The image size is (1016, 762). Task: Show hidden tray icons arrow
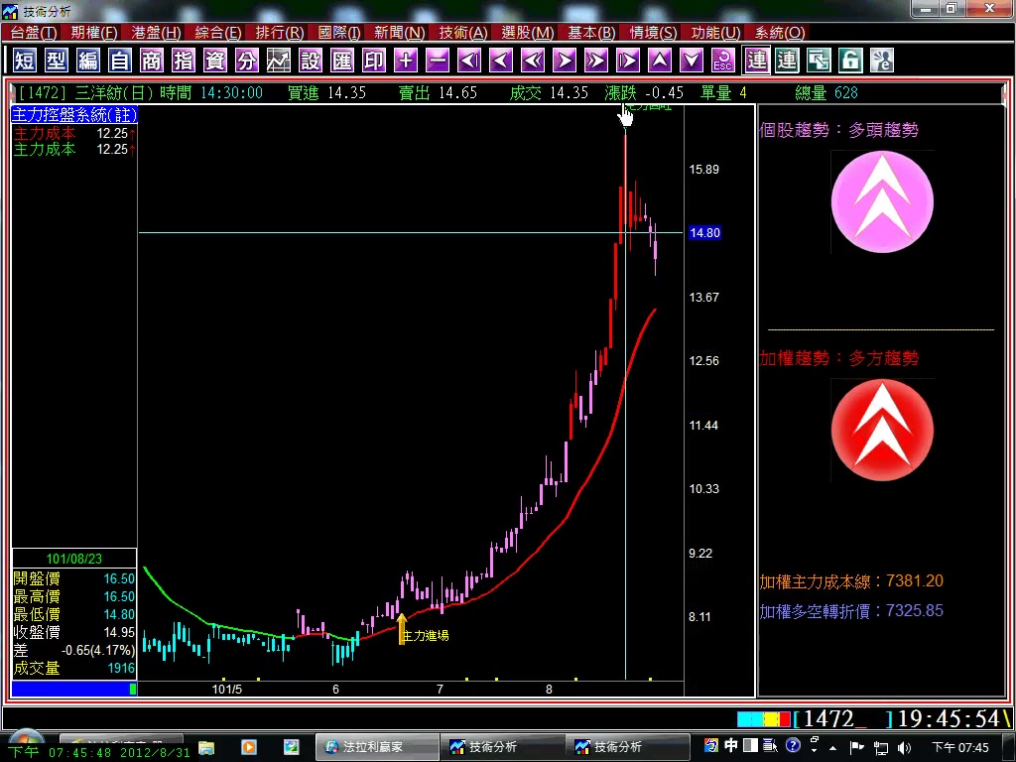[833, 748]
